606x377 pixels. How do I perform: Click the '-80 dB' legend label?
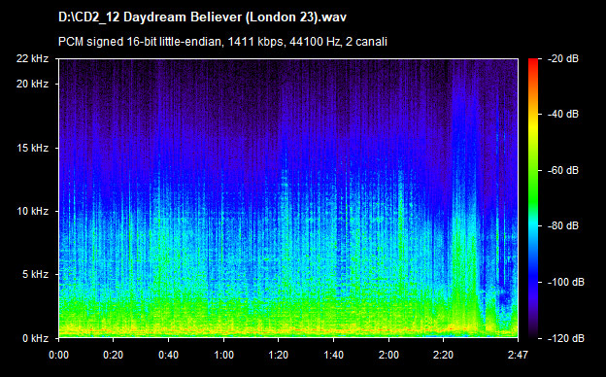562,225
